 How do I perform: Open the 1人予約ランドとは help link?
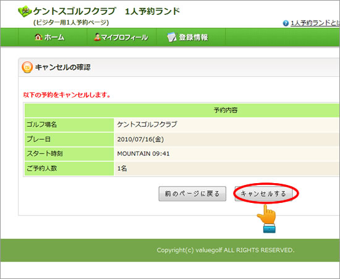tap(315, 23)
